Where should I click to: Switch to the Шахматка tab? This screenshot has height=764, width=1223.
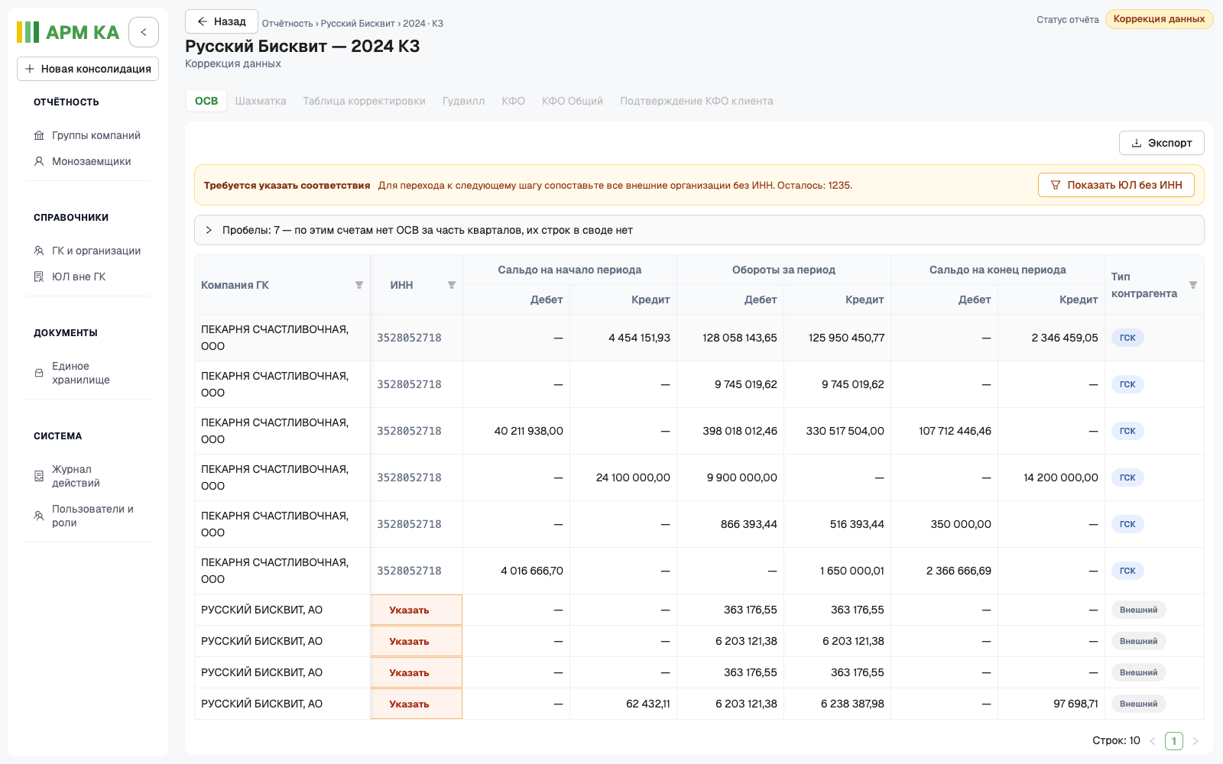(261, 101)
